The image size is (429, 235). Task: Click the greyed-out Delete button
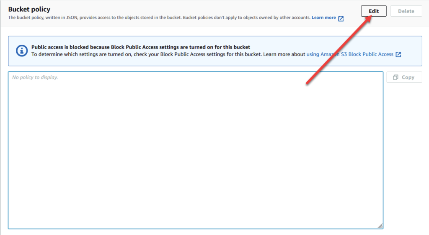tap(406, 11)
